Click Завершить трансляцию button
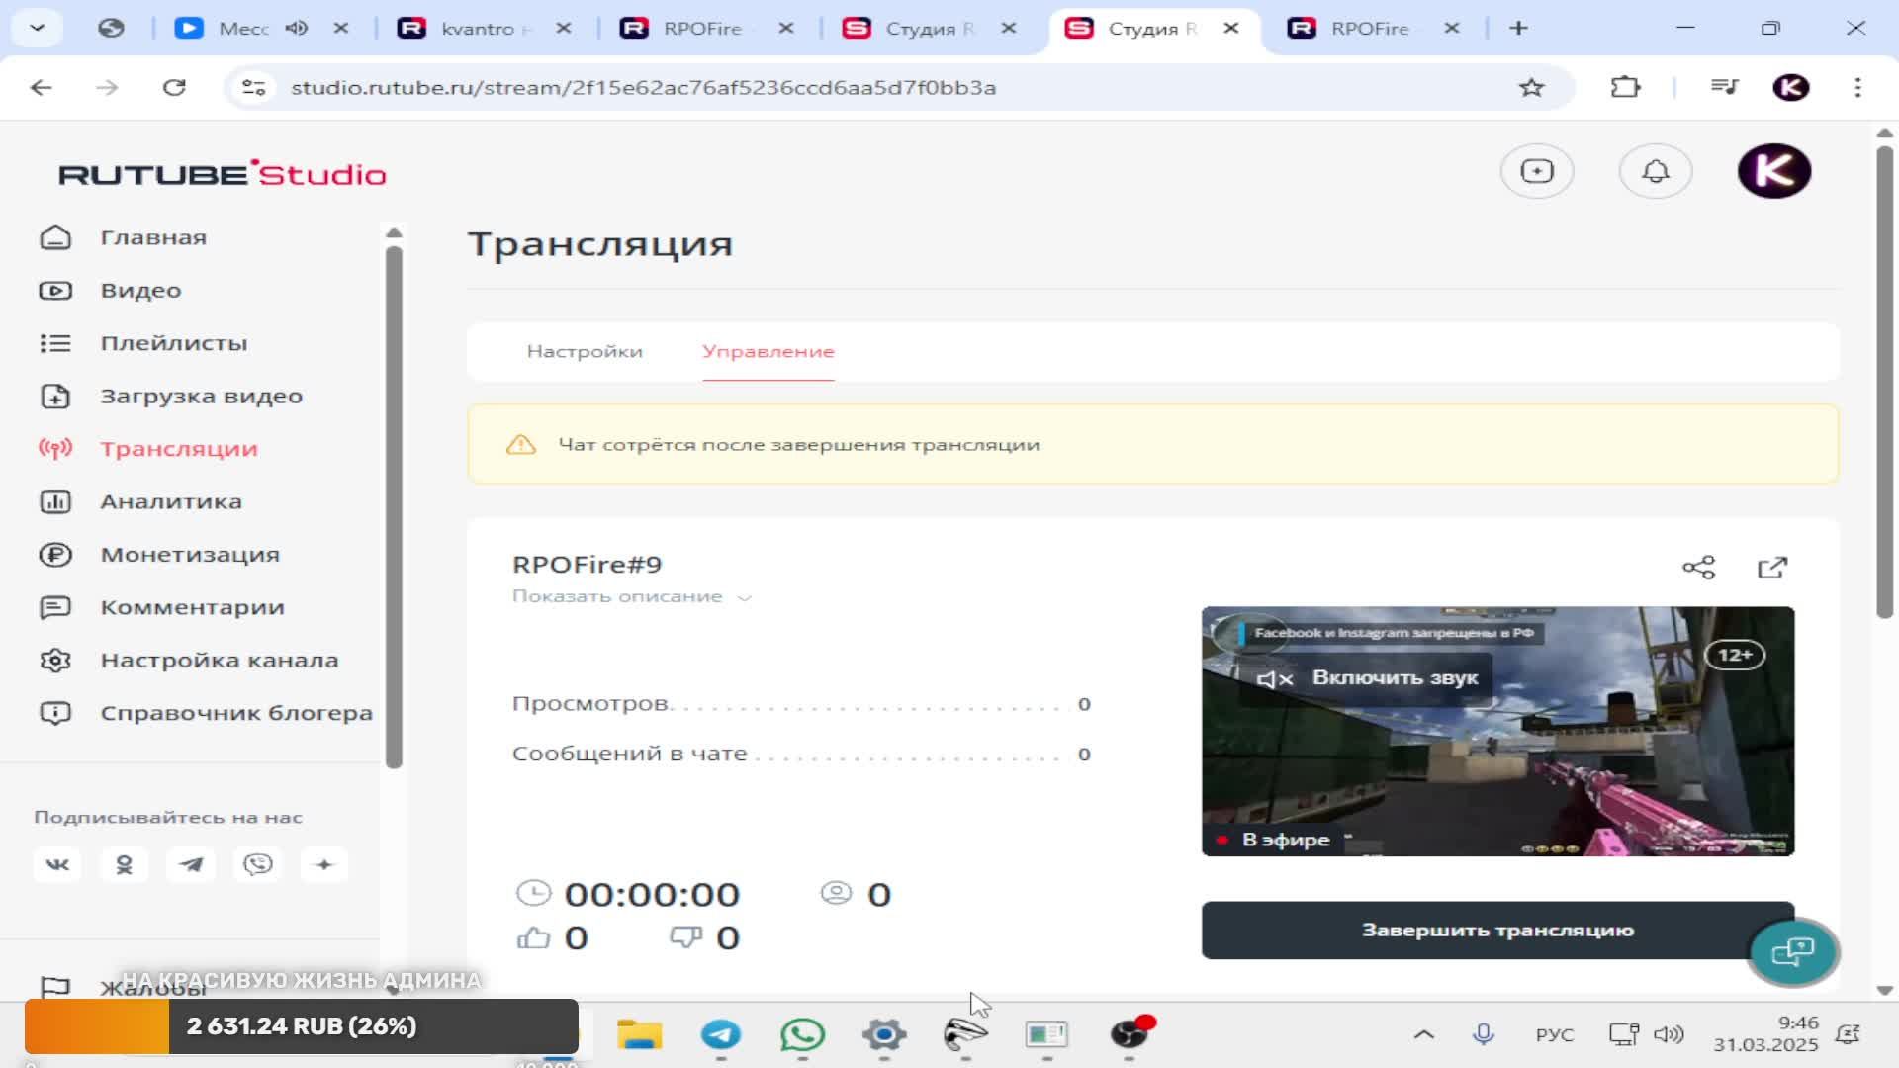Image resolution: width=1899 pixels, height=1068 pixels. coord(1496,930)
